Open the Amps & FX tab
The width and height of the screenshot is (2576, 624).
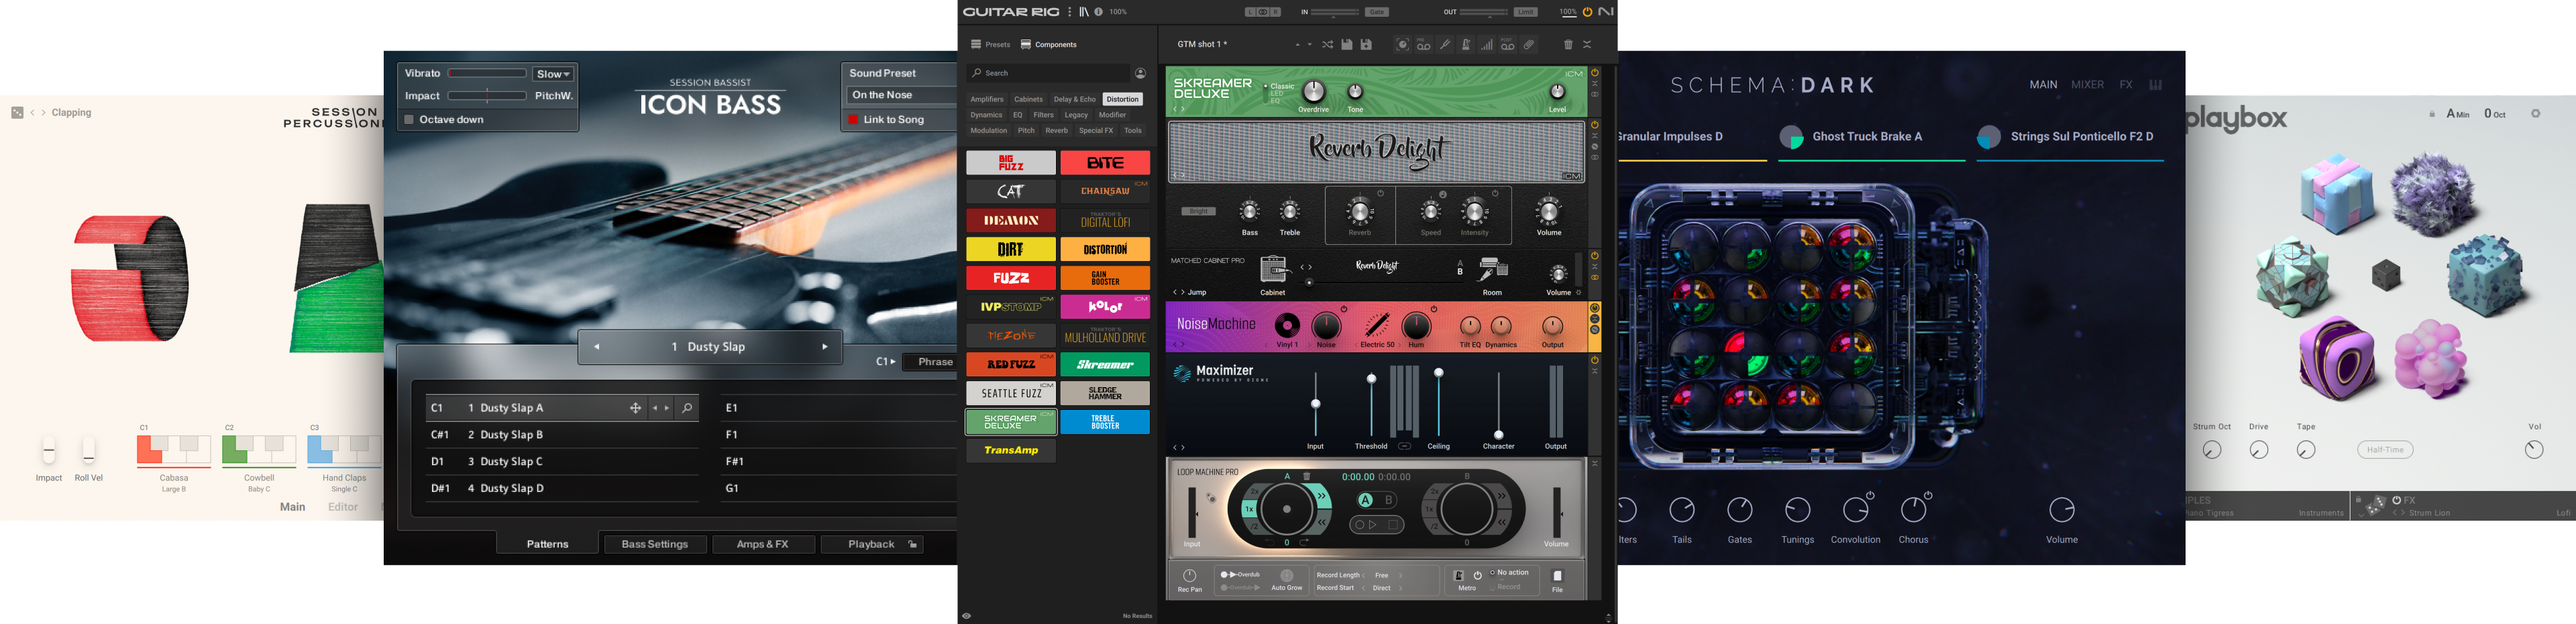point(762,544)
